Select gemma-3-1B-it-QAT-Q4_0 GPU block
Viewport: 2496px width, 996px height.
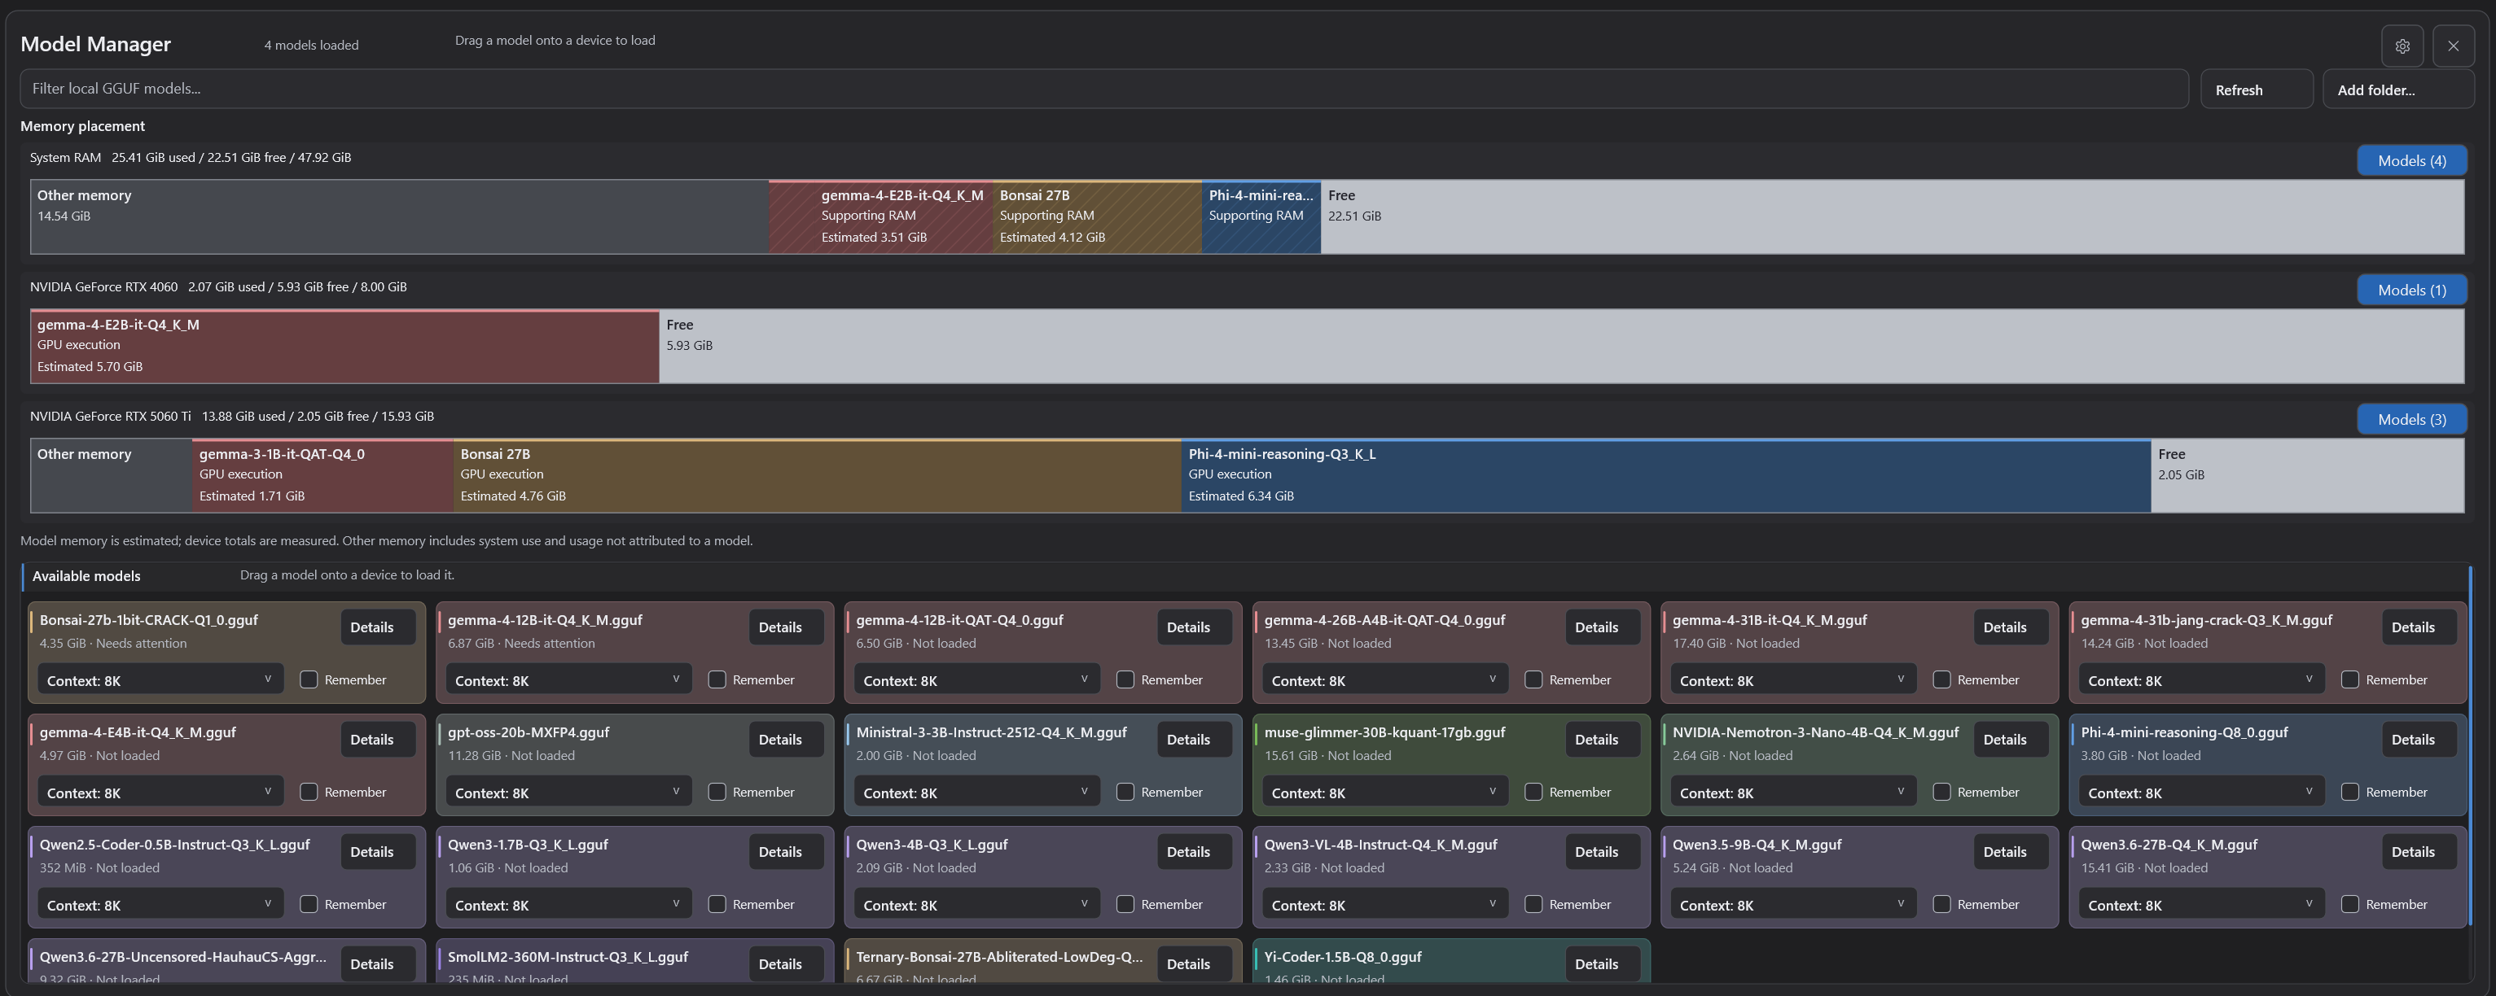(322, 475)
